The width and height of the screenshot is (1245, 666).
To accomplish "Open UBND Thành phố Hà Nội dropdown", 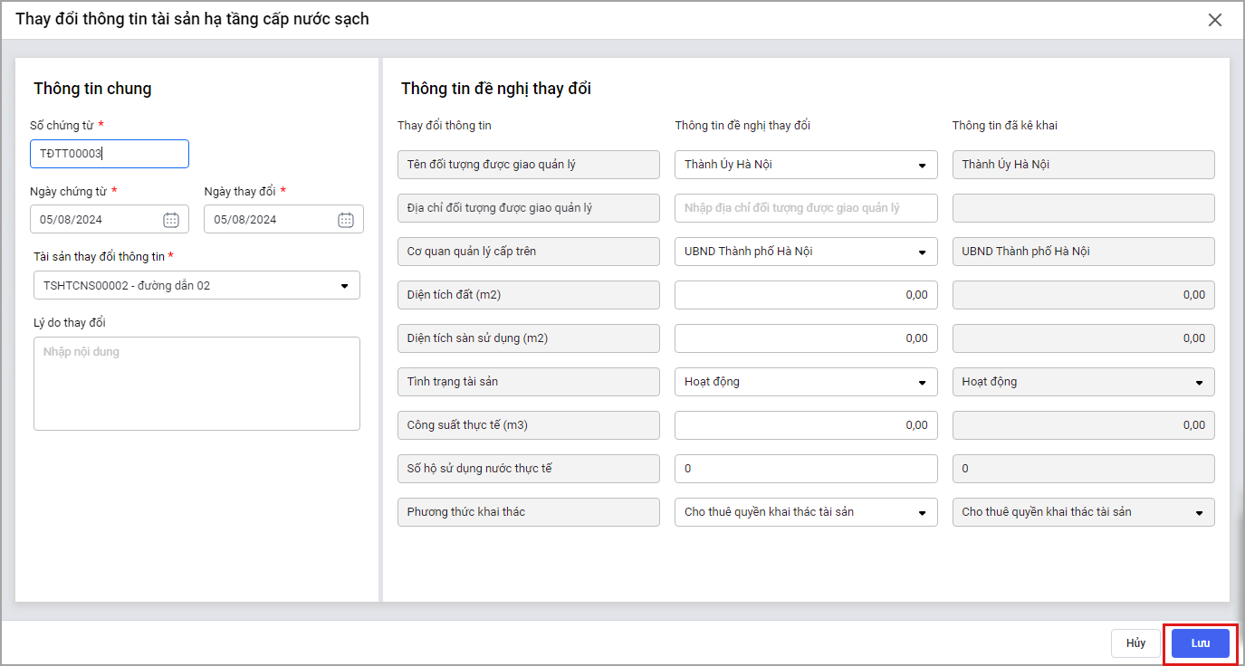I will (922, 252).
